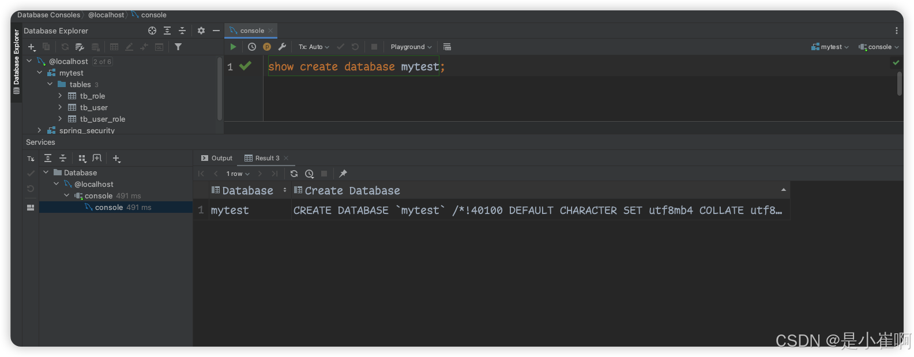Expand the tb_user table

(60, 107)
